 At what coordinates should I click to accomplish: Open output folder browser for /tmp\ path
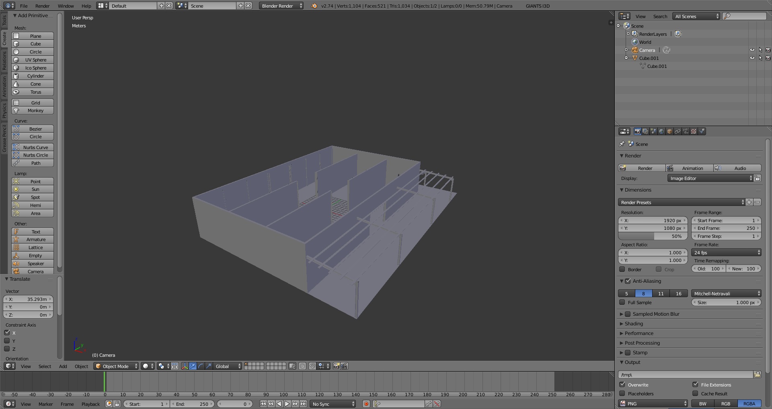click(x=757, y=374)
